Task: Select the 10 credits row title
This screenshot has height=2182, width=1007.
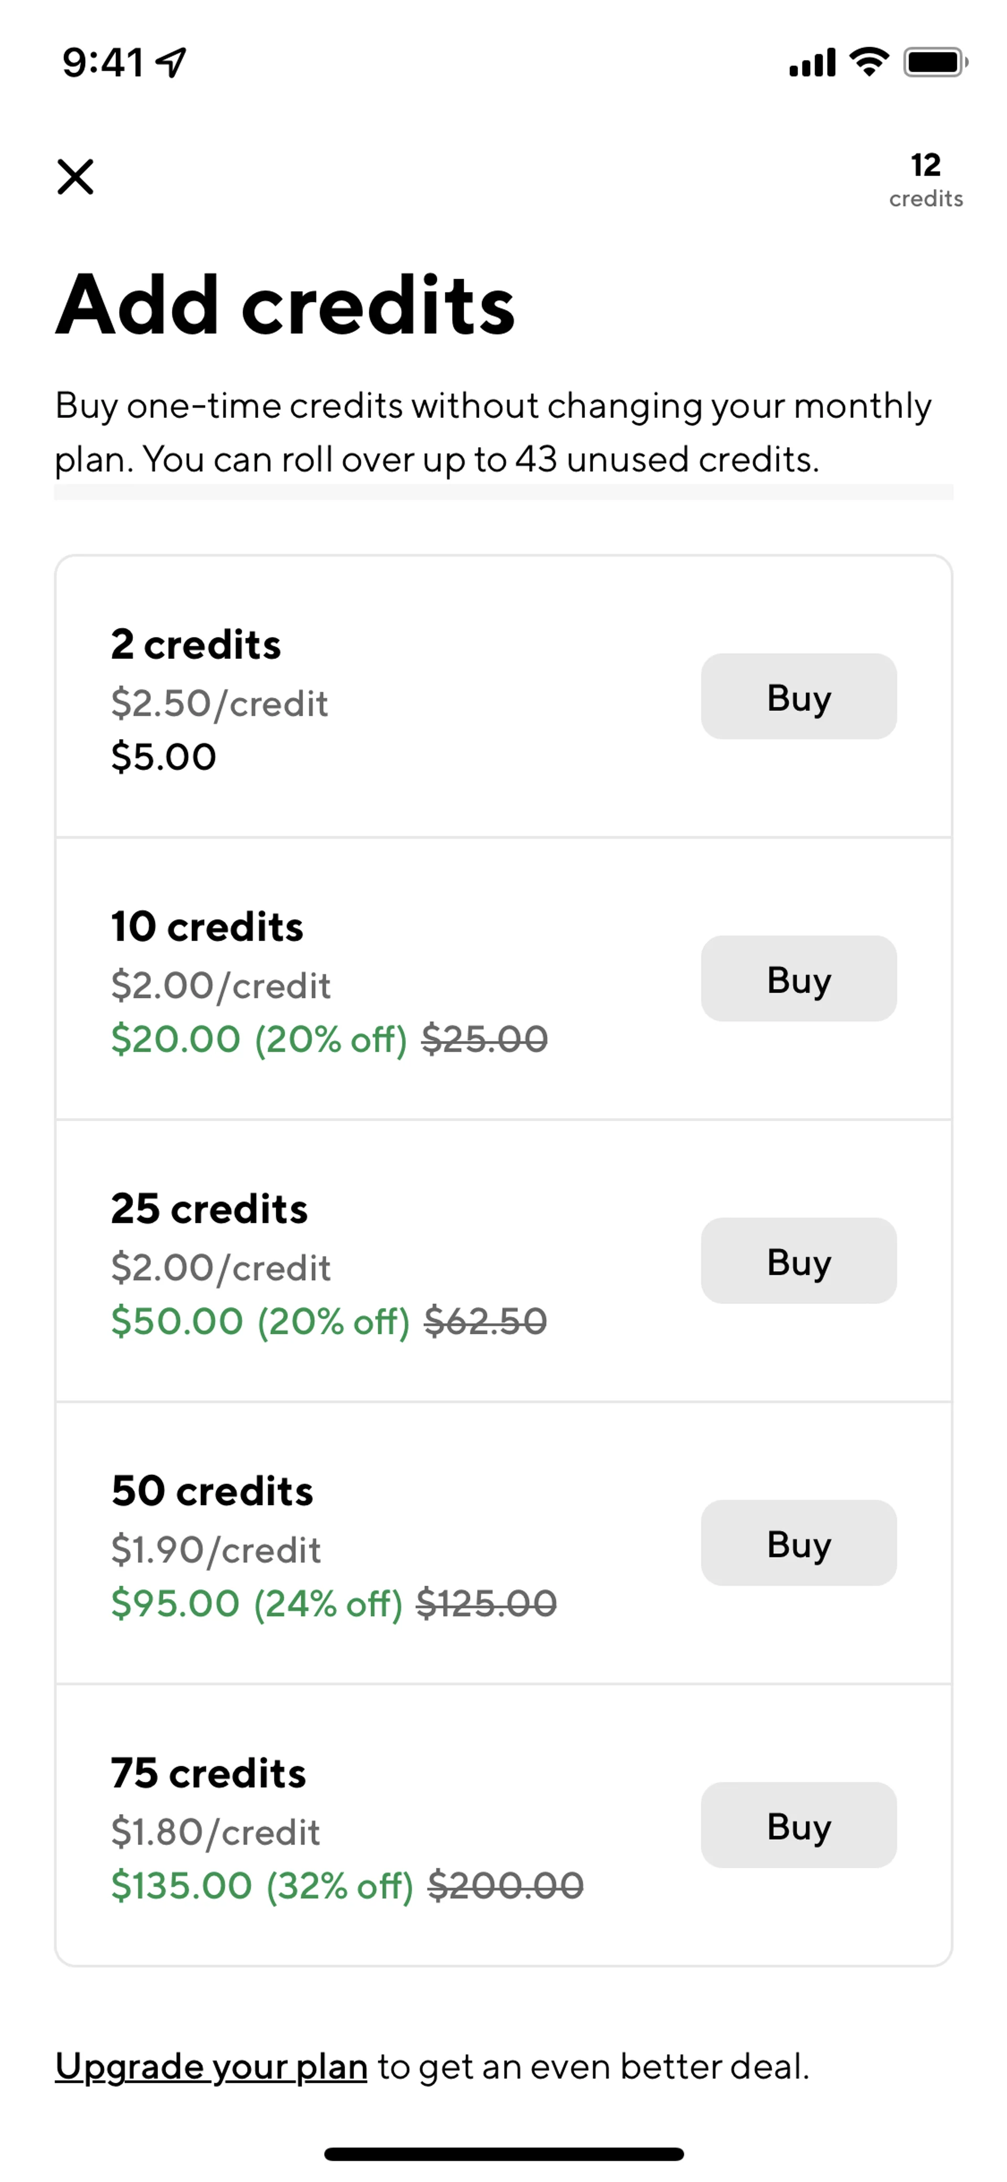Action: pyautogui.click(x=207, y=926)
